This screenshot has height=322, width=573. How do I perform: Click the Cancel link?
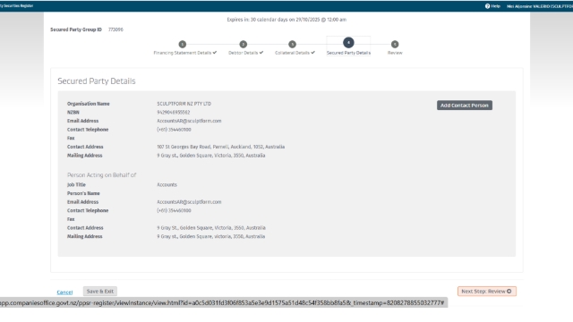pos(64,292)
